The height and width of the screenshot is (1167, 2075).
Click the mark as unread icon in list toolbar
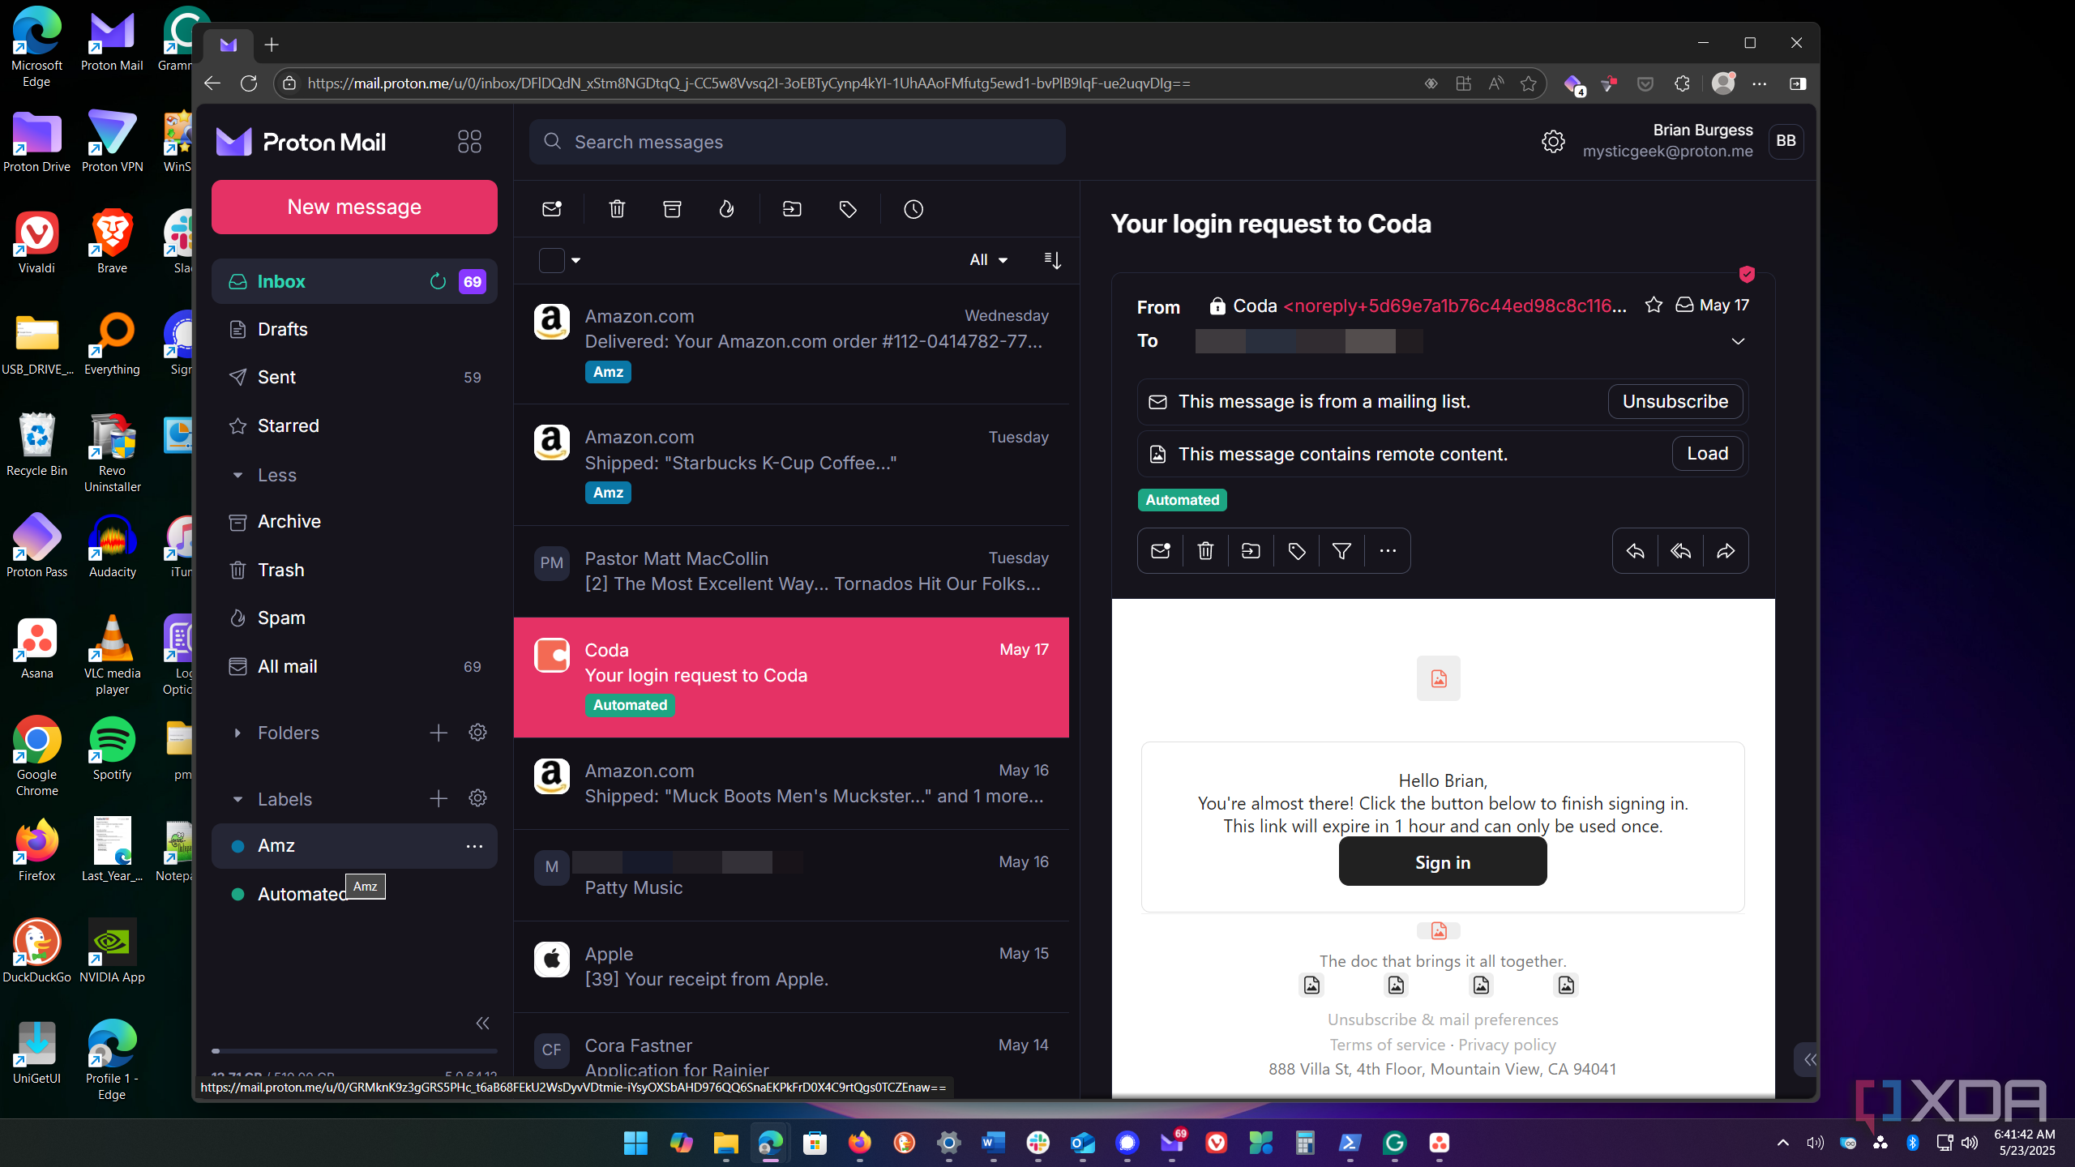click(552, 209)
